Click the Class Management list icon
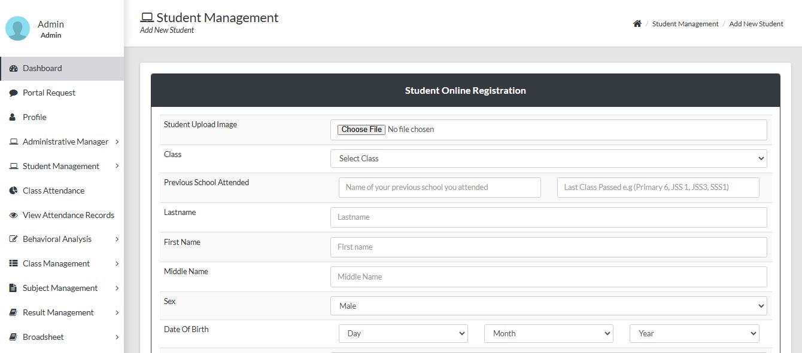The image size is (802, 353). pos(13,264)
